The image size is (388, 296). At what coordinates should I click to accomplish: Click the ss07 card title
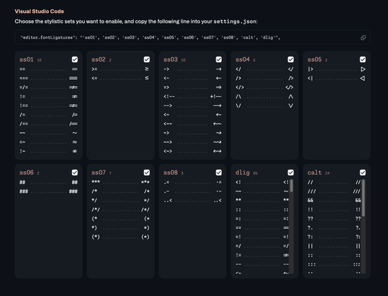click(x=98, y=172)
